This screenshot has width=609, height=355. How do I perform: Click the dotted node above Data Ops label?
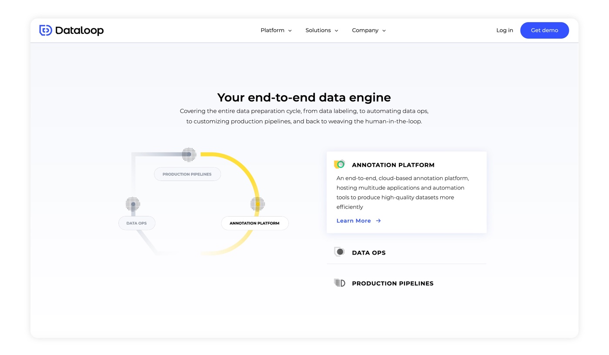point(133,204)
